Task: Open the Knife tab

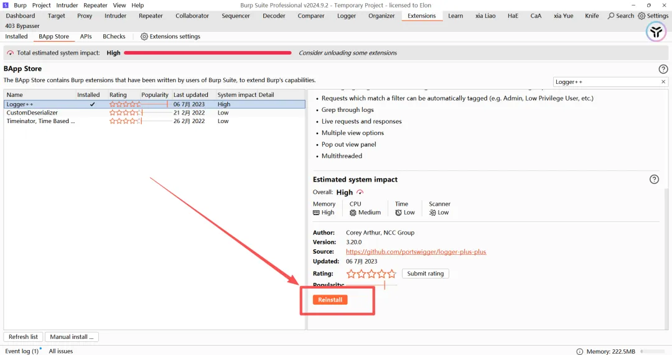Action: tap(592, 16)
